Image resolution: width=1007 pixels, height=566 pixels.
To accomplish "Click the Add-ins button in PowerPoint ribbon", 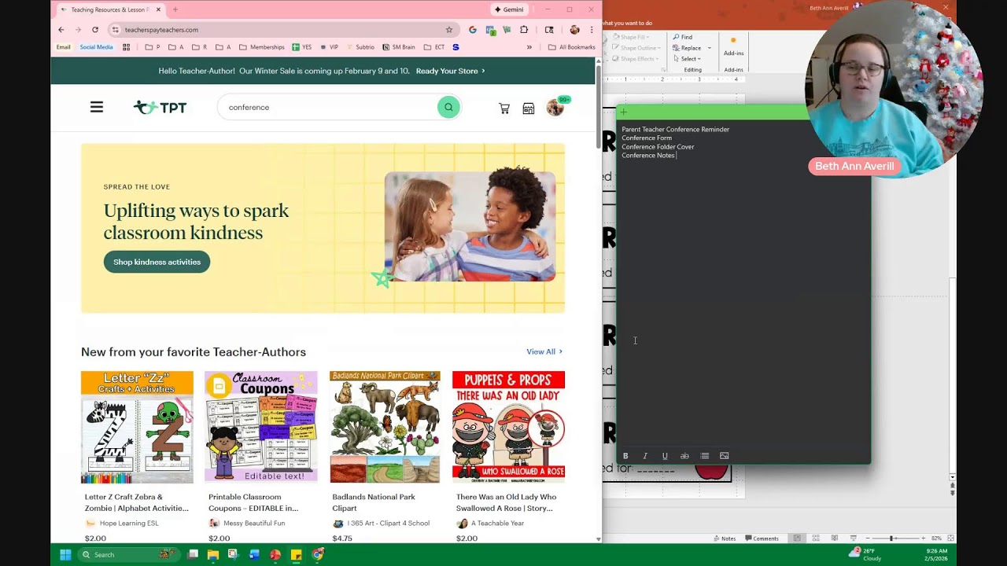I will (x=733, y=46).
